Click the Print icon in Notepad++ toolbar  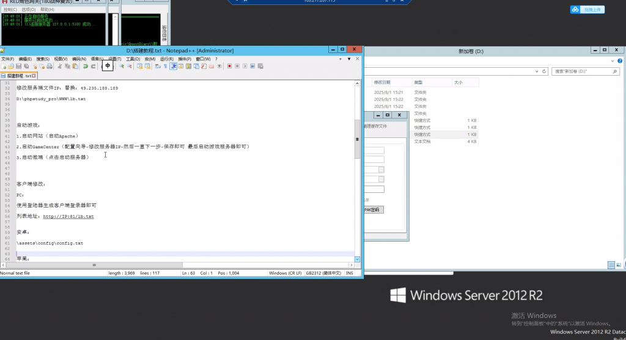(50, 66)
